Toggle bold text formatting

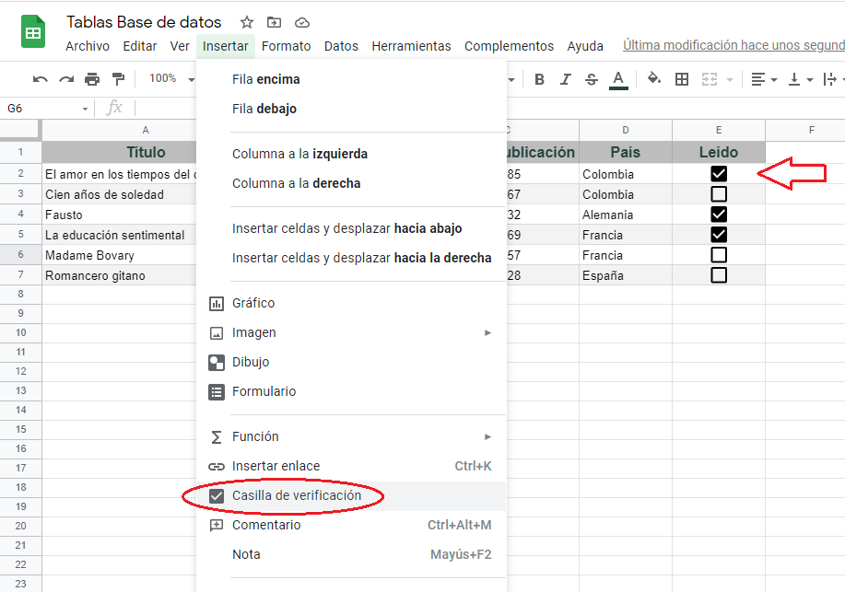tap(540, 79)
